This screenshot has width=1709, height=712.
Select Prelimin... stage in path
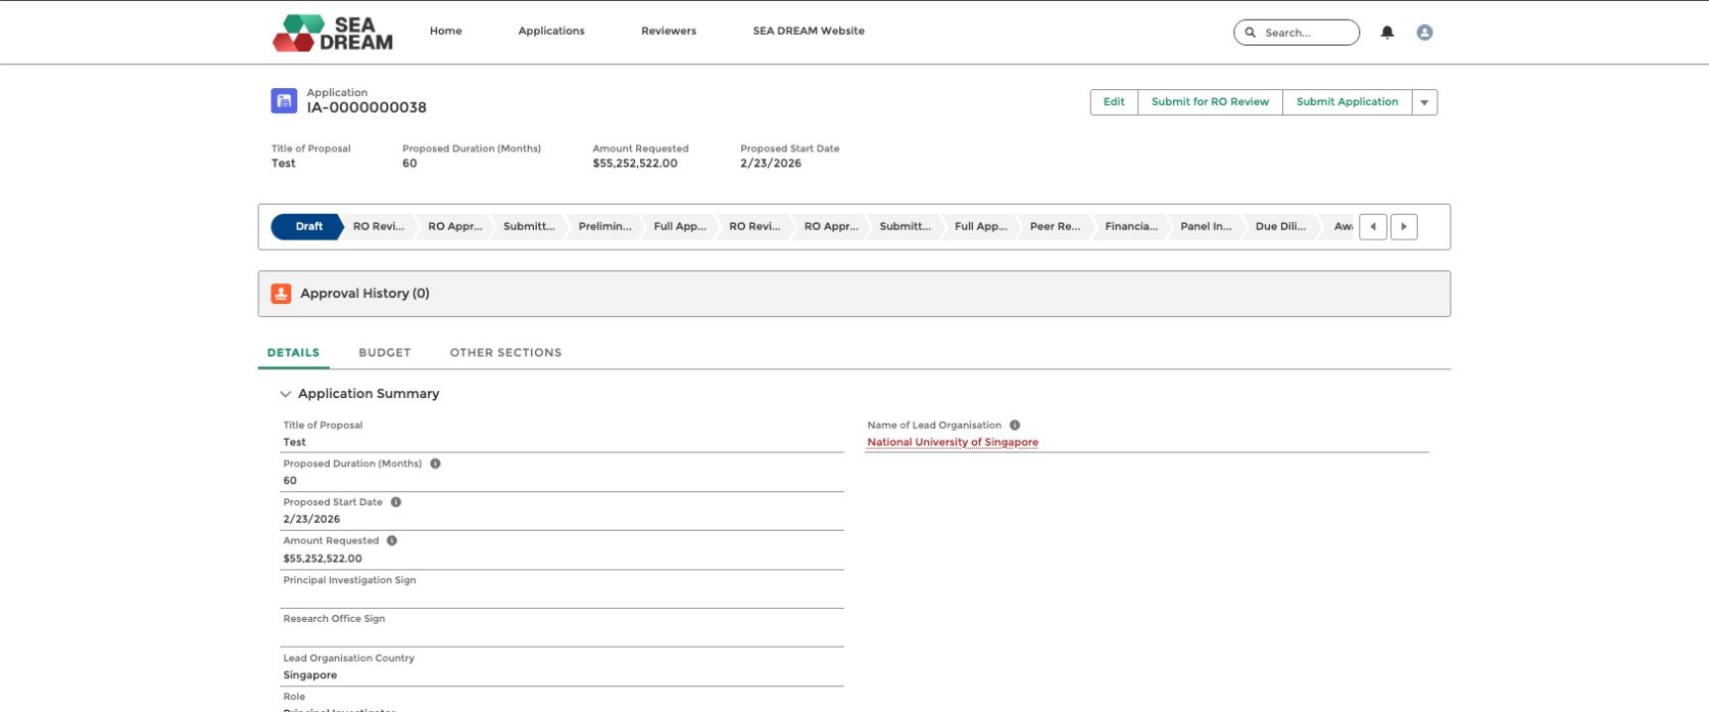tap(605, 227)
